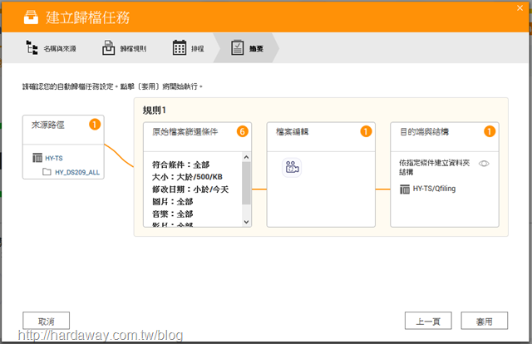This screenshot has height=344, width=532.
Task: Select the HY-TS source entry
Action: [54, 158]
